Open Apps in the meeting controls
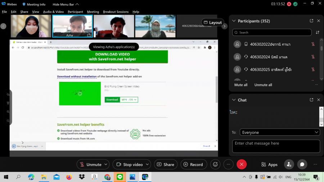The height and width of the screenshot is (182, 324). click(x=269, y=164)
